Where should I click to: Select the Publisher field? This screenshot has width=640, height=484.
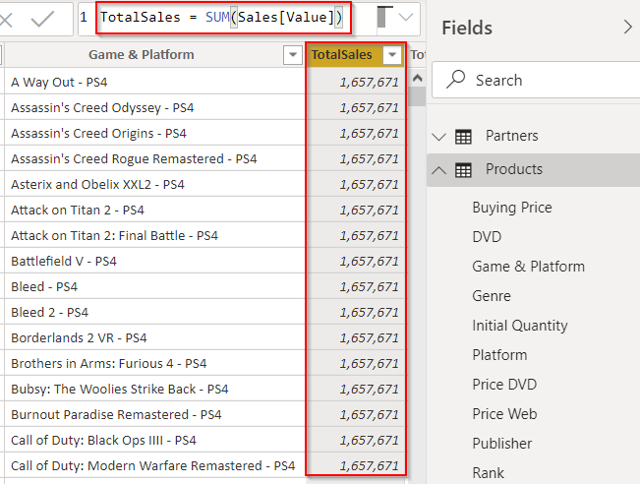click(501, 444)
